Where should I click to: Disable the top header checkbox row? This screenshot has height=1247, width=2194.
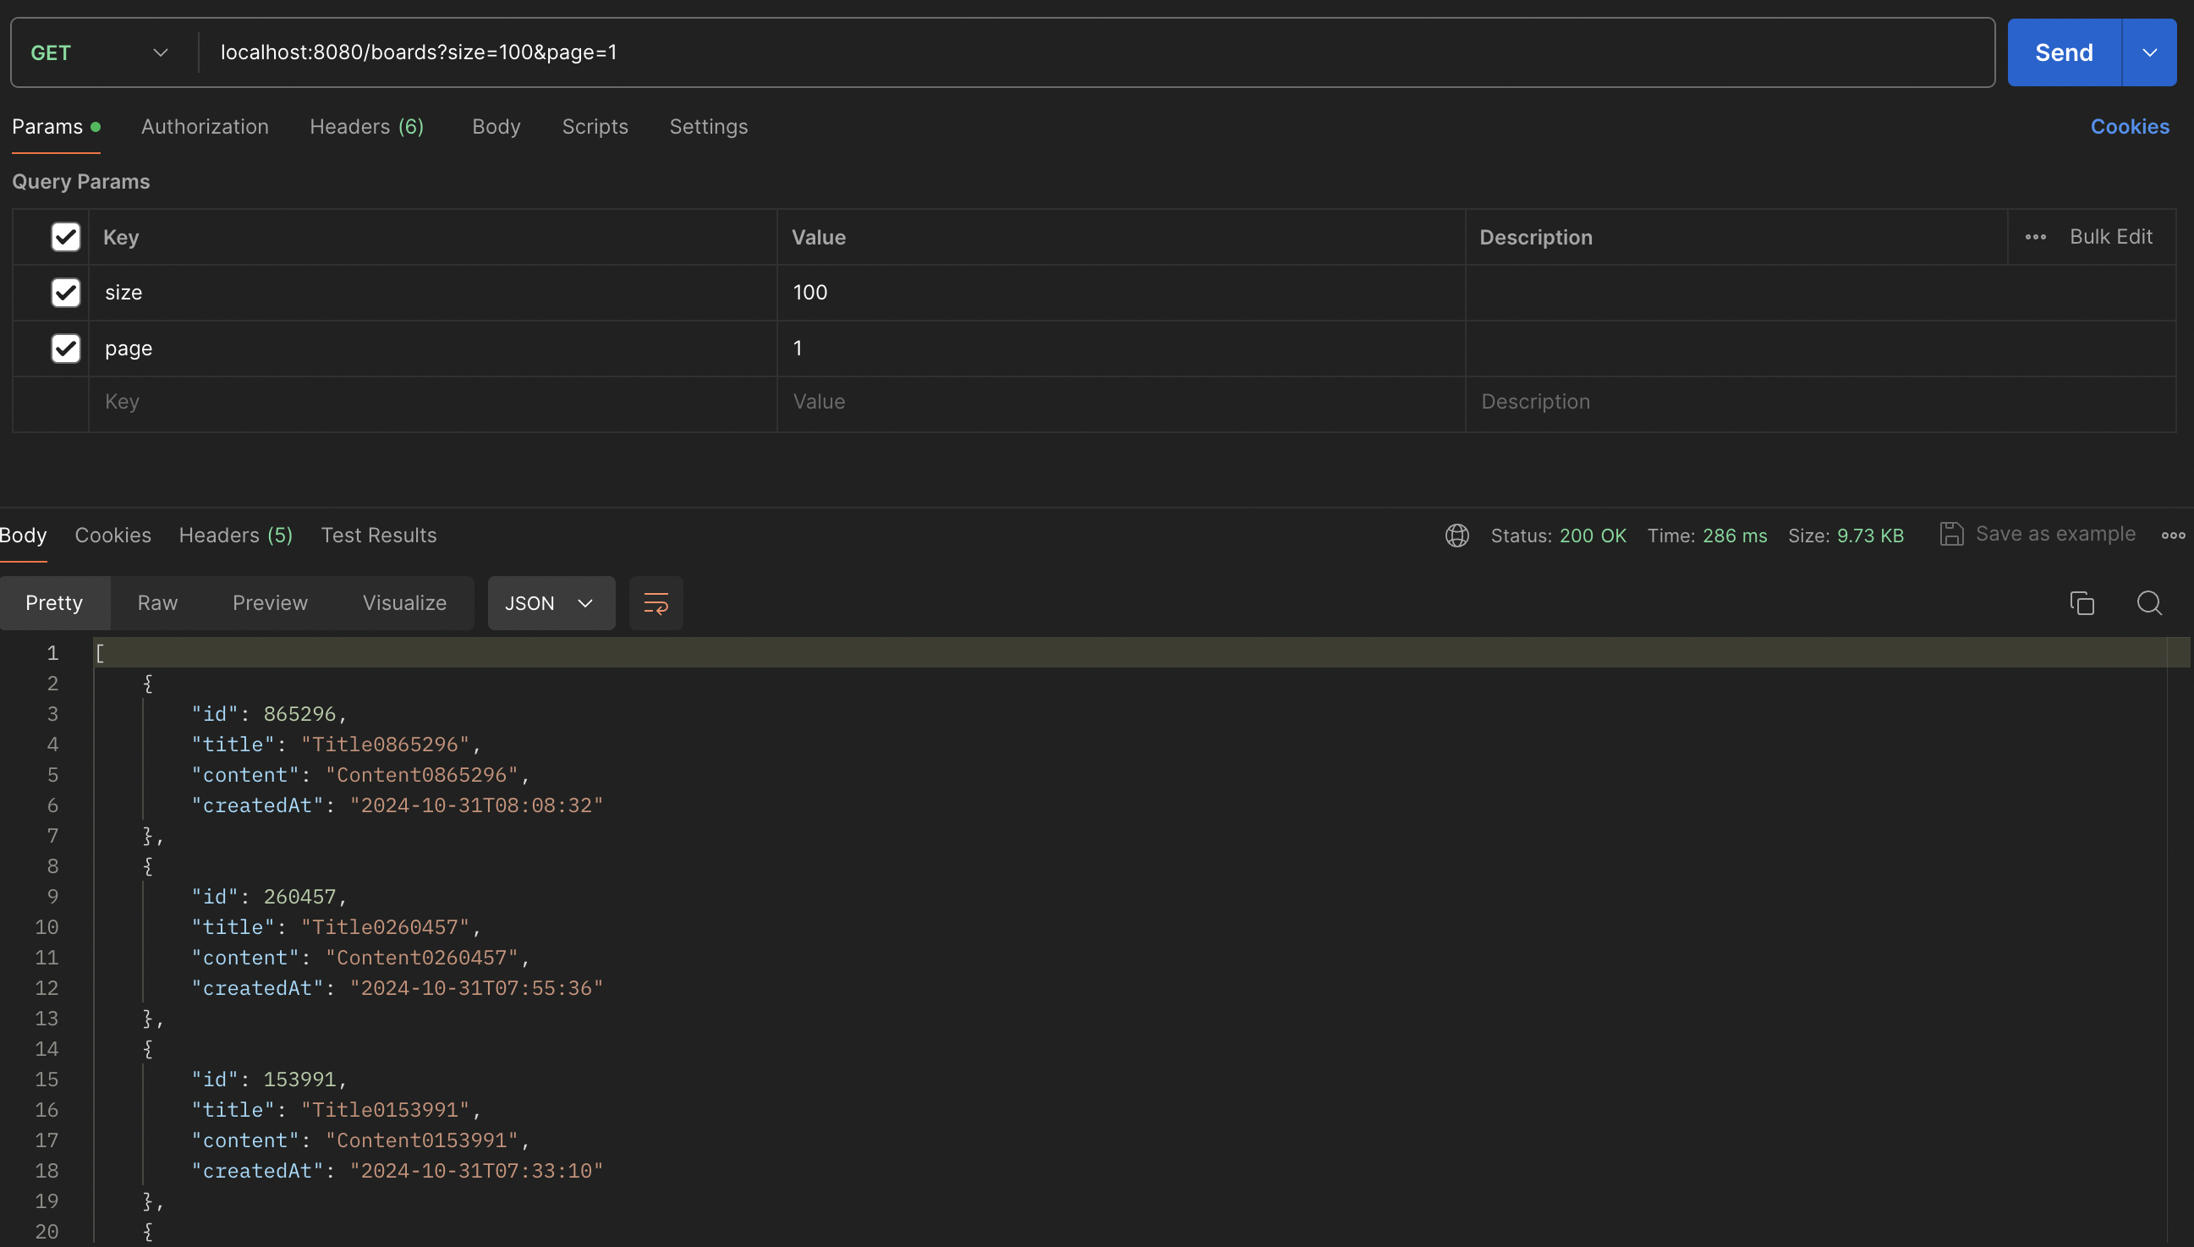pos(63,237)
